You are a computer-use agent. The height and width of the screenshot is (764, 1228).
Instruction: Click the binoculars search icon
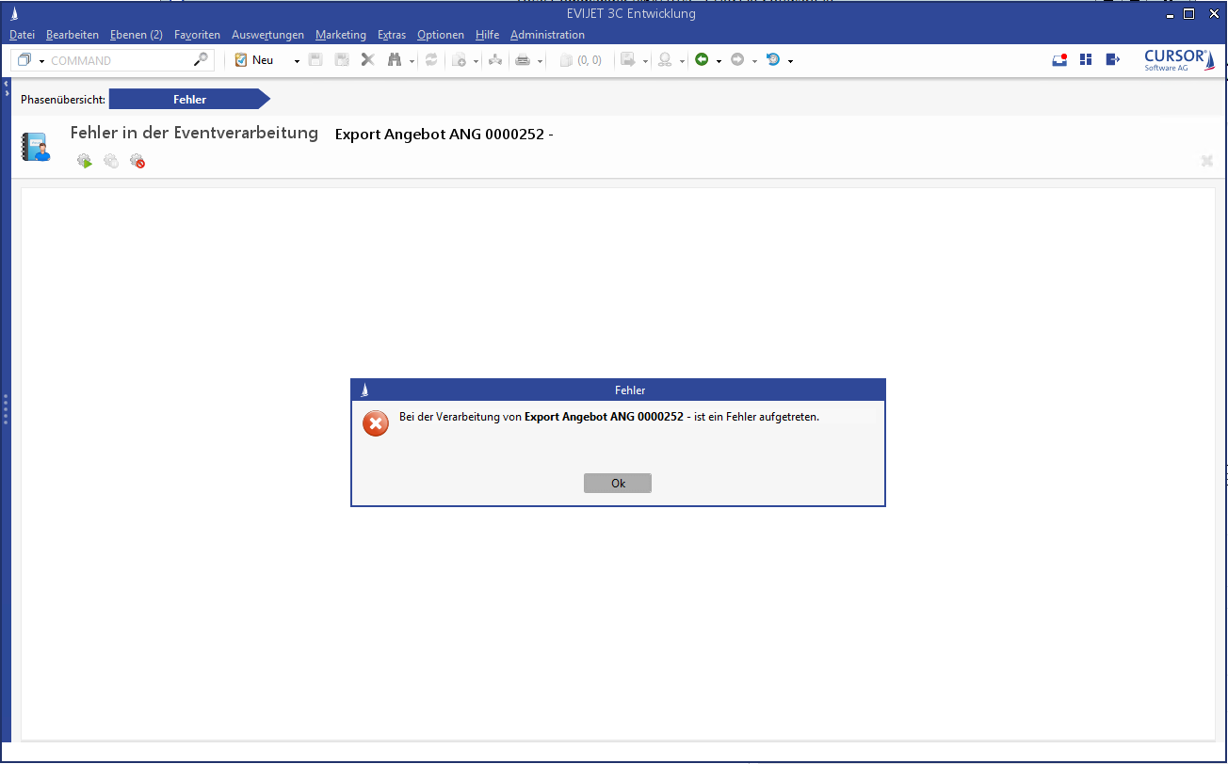(x=395, y=60)
